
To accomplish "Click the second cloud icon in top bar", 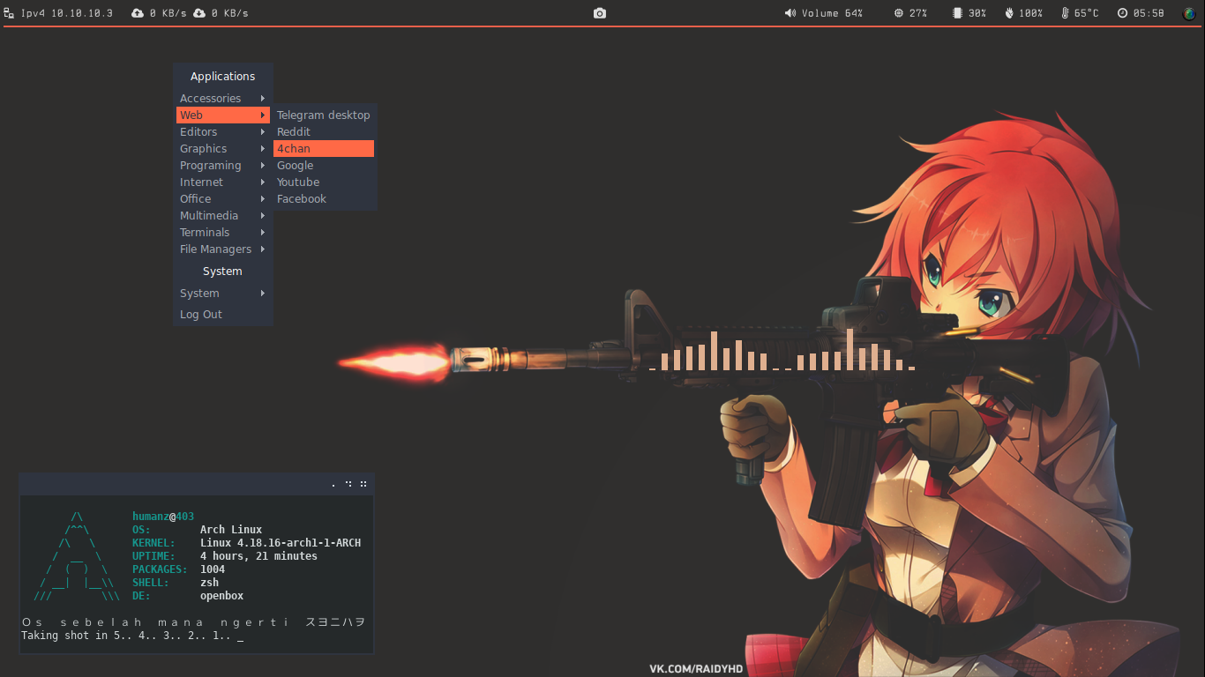I will click(199, 13).
